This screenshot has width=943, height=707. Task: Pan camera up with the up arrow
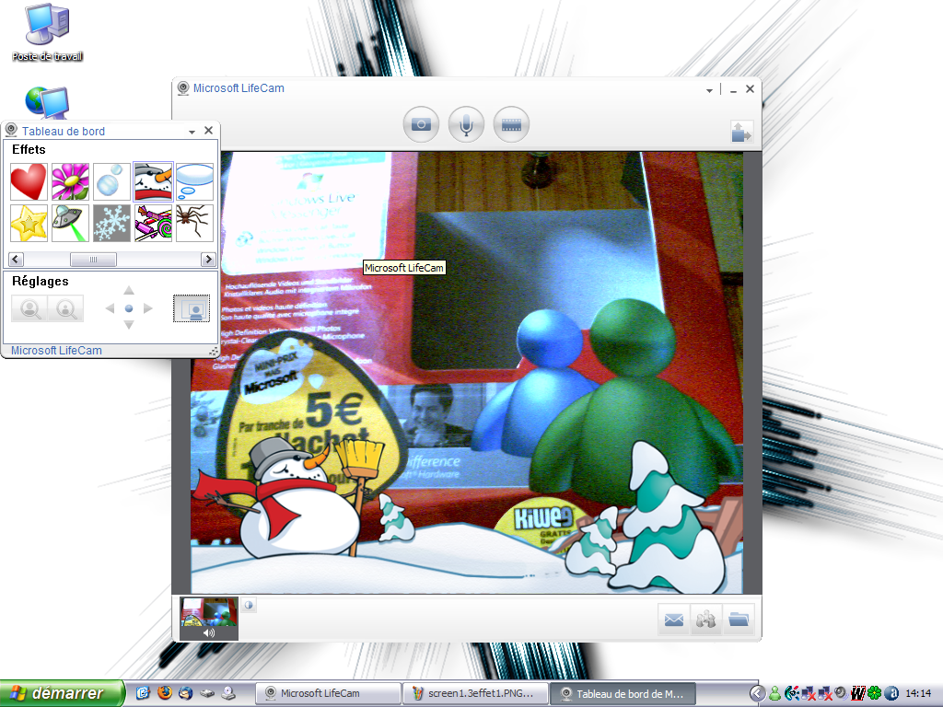click(129, 291)
